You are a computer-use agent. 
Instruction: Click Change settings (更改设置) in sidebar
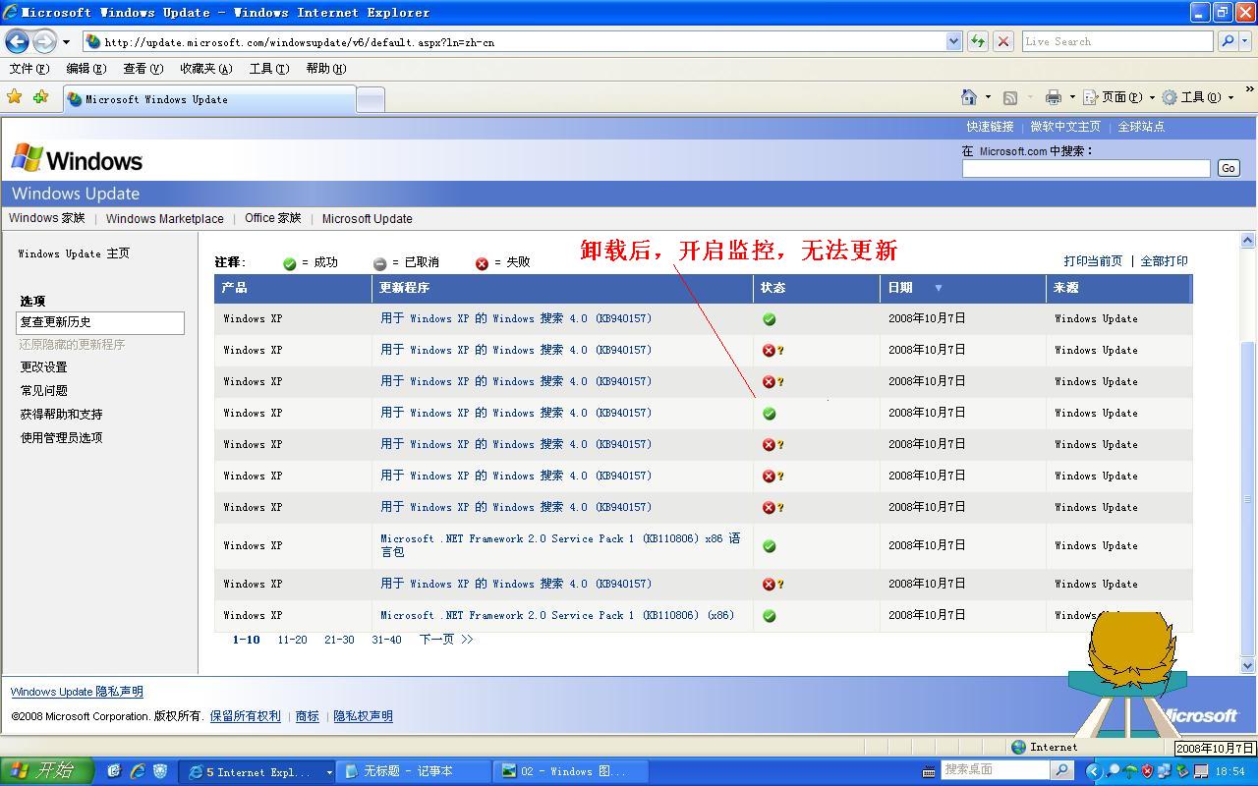(x=44, y=367)
